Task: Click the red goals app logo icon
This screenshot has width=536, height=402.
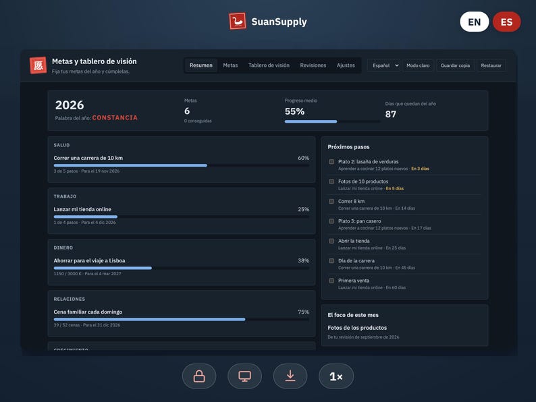Action: pos(38,65)
